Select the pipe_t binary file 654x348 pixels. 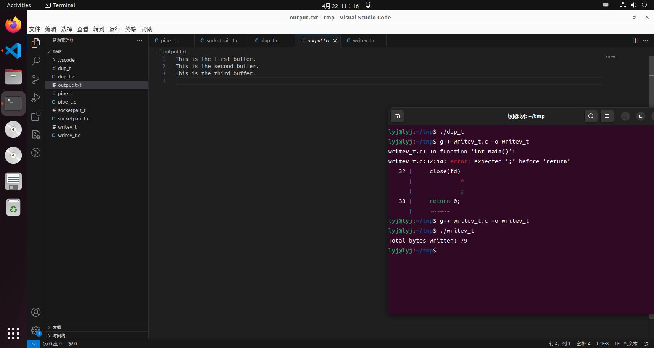97,93
